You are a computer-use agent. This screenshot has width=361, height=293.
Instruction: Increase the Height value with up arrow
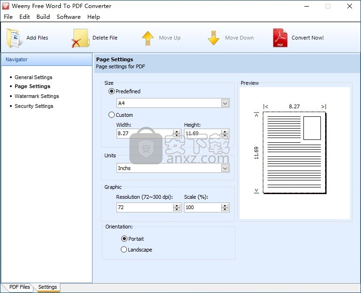pyautogui.click(x=225, y=132)
